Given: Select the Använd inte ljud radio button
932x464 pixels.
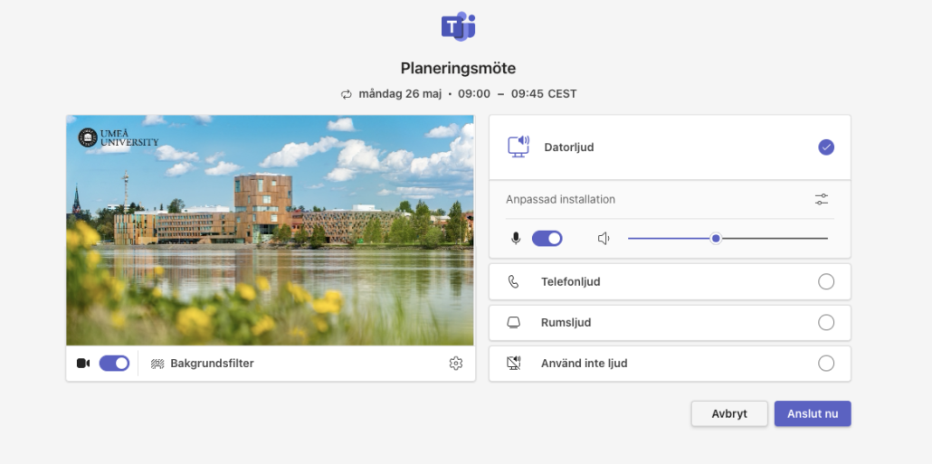Looking at the screenshot, I should pyautogui.click(x=826, y=363).
